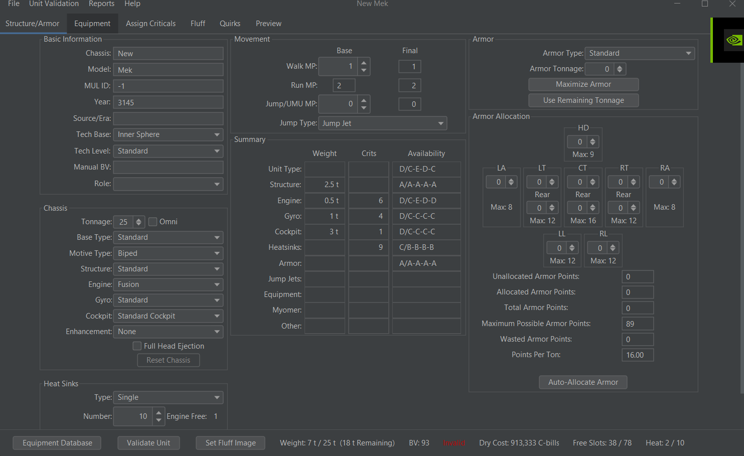This screenshot has height=456, width=744.
Task: Click the Maximize Armor button
Action: click(583, 84)
